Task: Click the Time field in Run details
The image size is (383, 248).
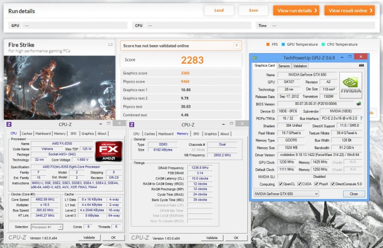Action: click(322, 26)
